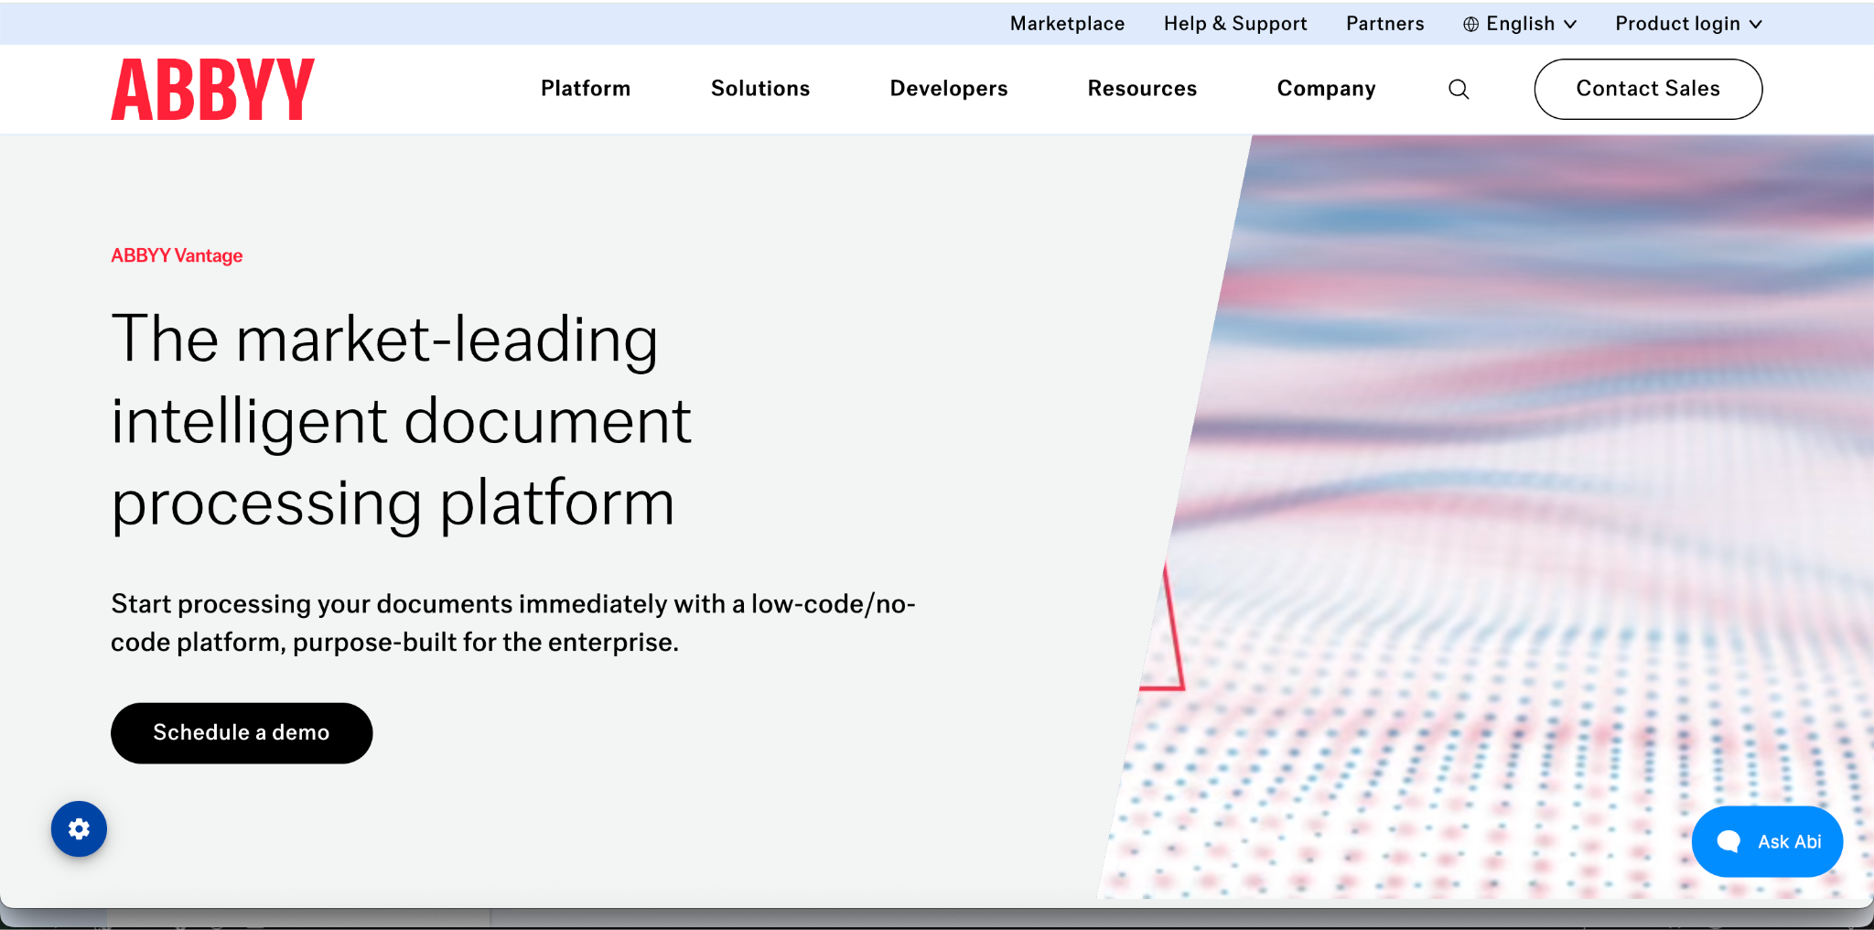Screen dimensions: 1874x930
Task: Click the globe icon beside English
Action: [x=1470, y=25]
